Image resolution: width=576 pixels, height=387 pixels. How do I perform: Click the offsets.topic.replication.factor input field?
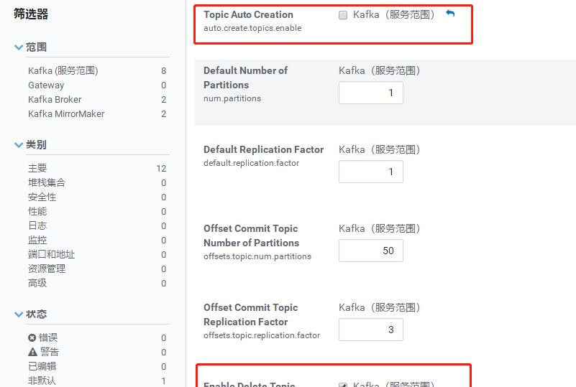point(370,330)
